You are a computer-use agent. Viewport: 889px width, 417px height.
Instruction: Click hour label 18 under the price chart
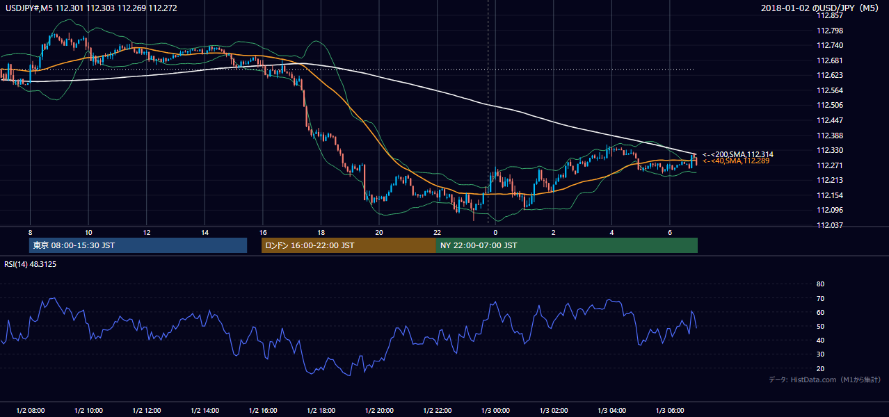point(321,232)
